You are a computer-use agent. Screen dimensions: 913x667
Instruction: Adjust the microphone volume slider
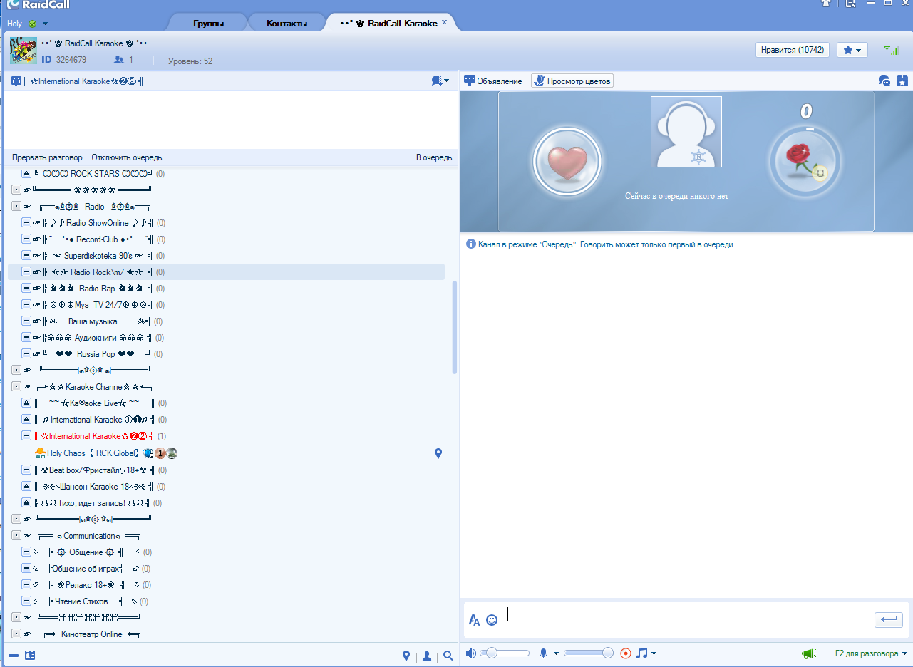click(x=589, y=653)
